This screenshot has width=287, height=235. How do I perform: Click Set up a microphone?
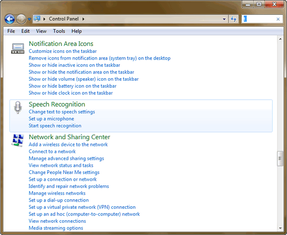51,119
